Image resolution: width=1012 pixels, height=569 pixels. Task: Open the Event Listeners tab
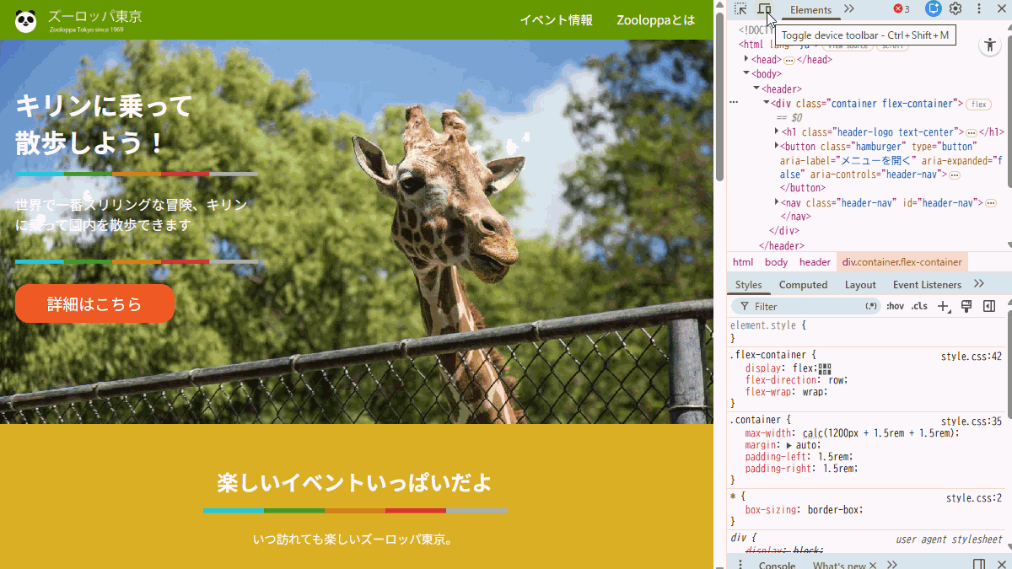927,285
